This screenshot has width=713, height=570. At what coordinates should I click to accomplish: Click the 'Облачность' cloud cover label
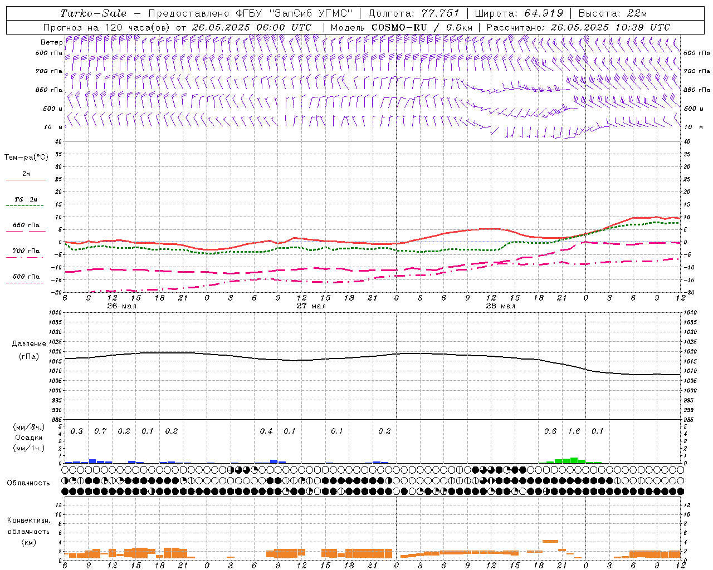click(28, 483)
